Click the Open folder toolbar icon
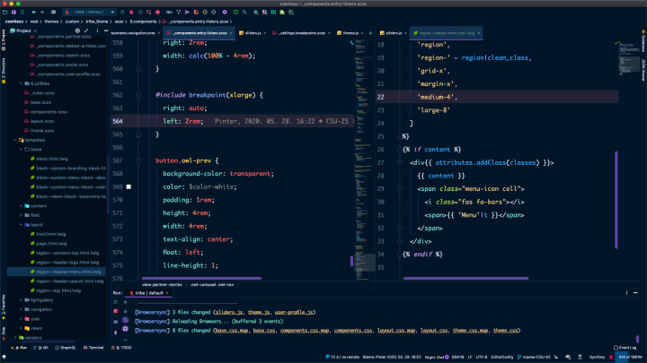This screenshot has width=647, height=363. click(5, 13)
